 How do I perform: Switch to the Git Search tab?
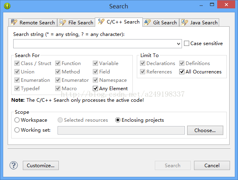tap(161, 22)
